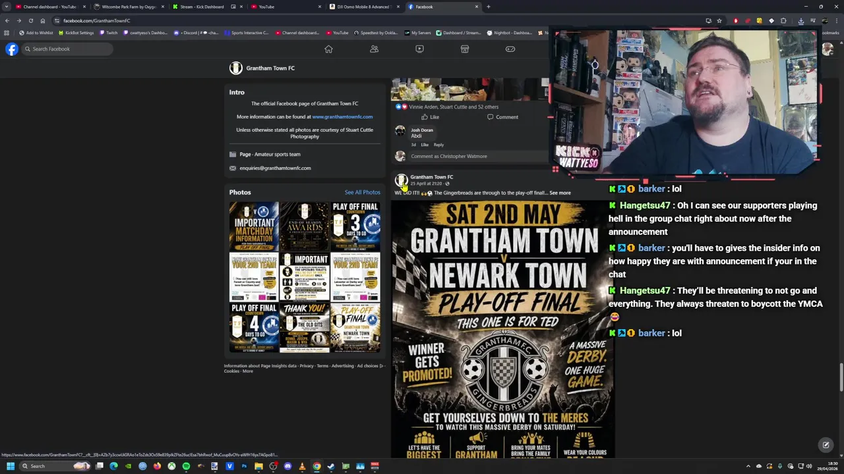Open the Play Off Final 4 days thumbnail
844x474 pixels.
pos(254,327)
